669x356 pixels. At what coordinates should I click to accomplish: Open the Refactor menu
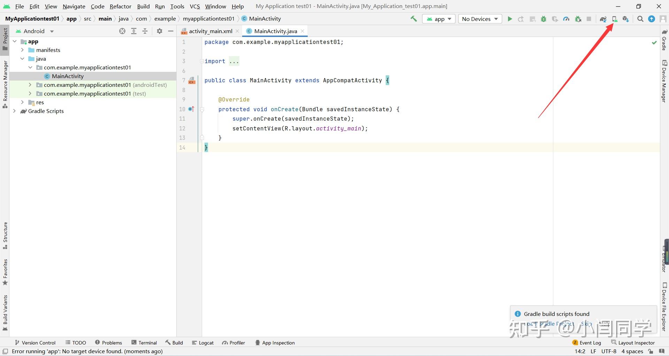(x=121, y=6)
